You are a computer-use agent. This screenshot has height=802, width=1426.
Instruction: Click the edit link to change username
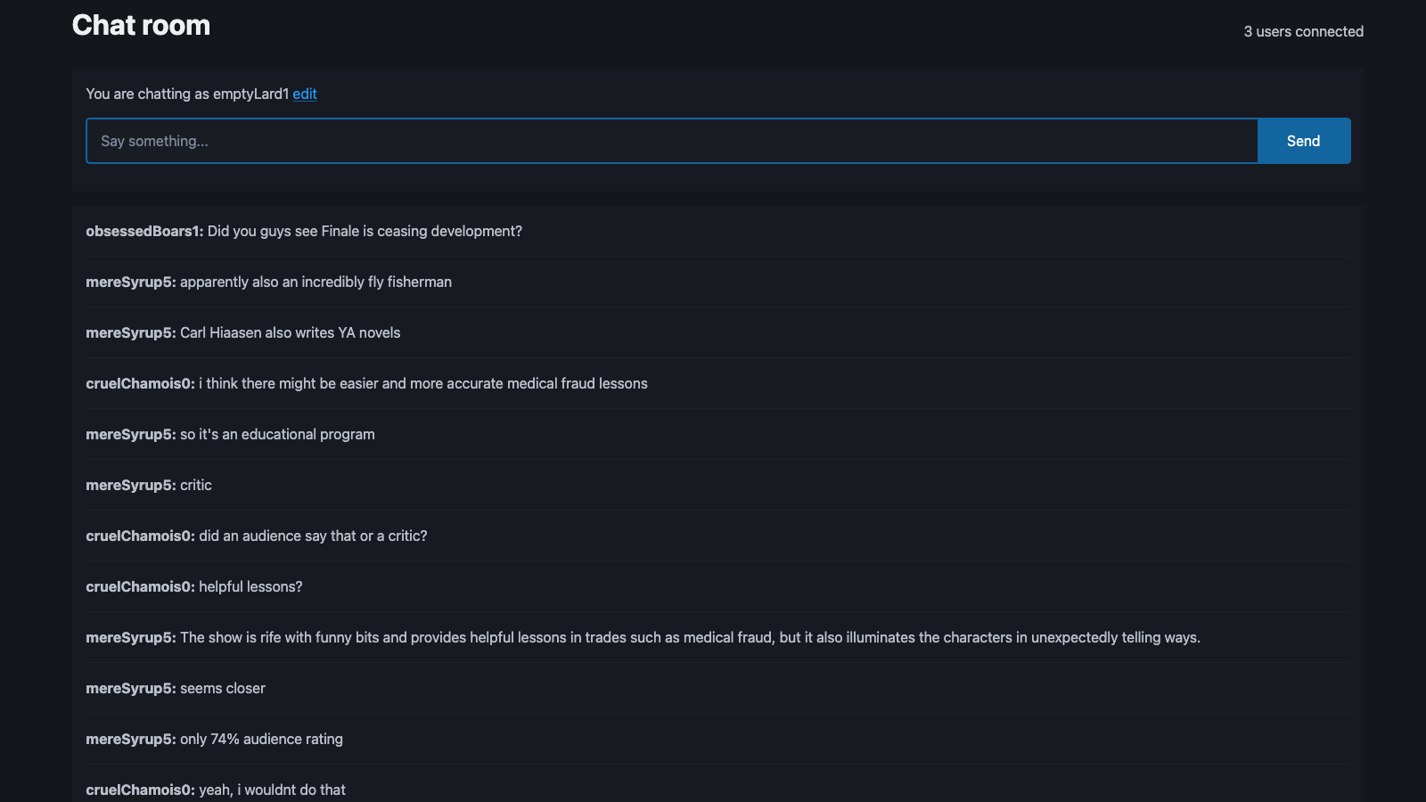(x=304, y=94)
